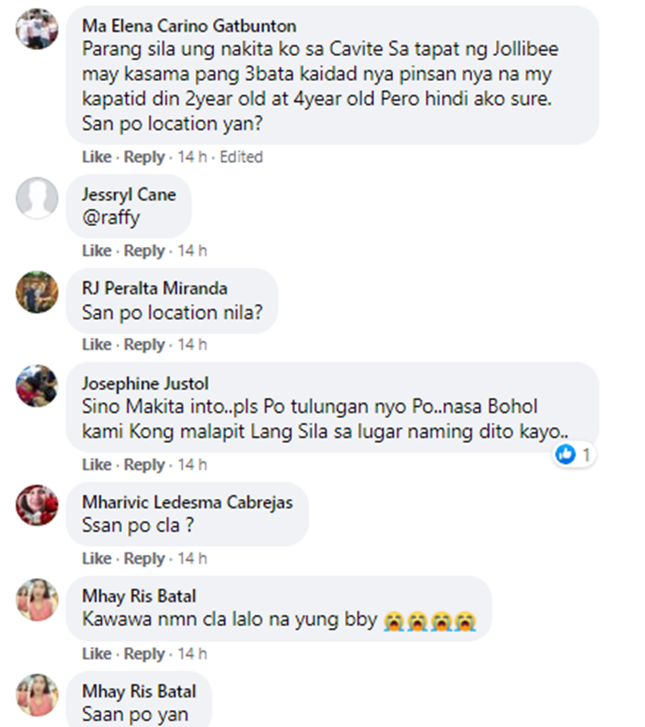Open RJ Peralta Miranda's avatar
Image resolution: width=645 pixels, height=727 pixels.
37,293
